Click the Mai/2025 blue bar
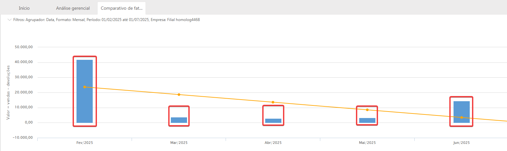The image size is (507, 151). tap(367, 120)
